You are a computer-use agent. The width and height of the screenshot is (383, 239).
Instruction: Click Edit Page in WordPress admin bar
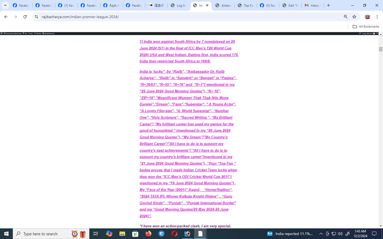38,33
